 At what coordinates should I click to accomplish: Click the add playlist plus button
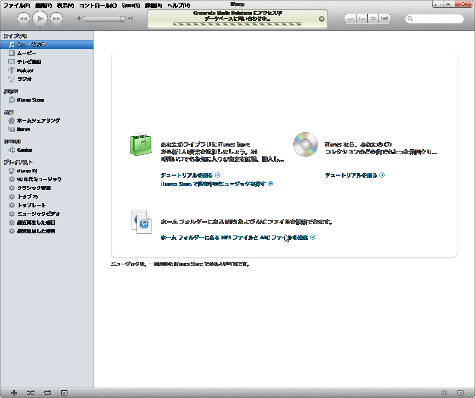point(14,393)
